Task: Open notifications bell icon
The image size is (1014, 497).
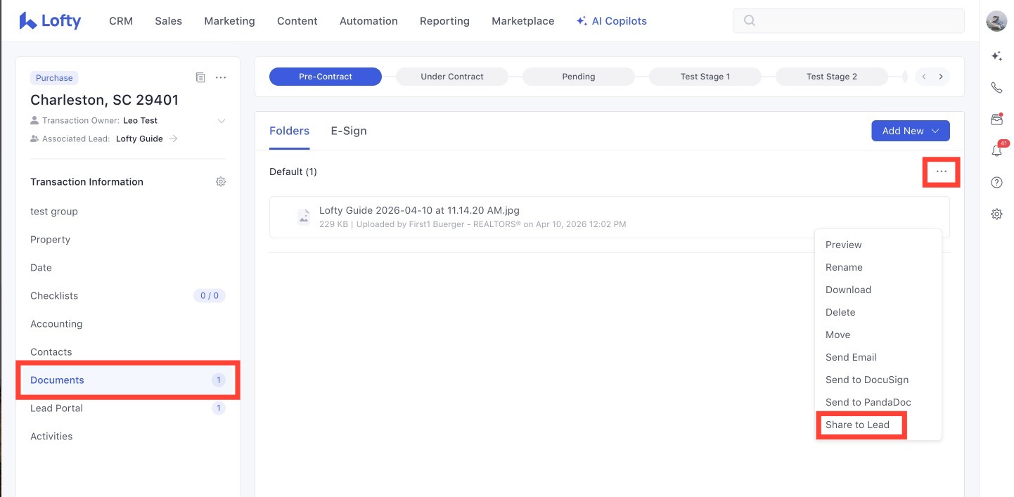Action: click(996, 150)
